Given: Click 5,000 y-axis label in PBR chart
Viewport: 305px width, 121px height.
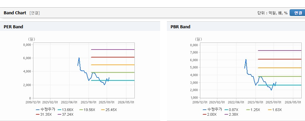Looking at the screenshot, I should [194, 67].
